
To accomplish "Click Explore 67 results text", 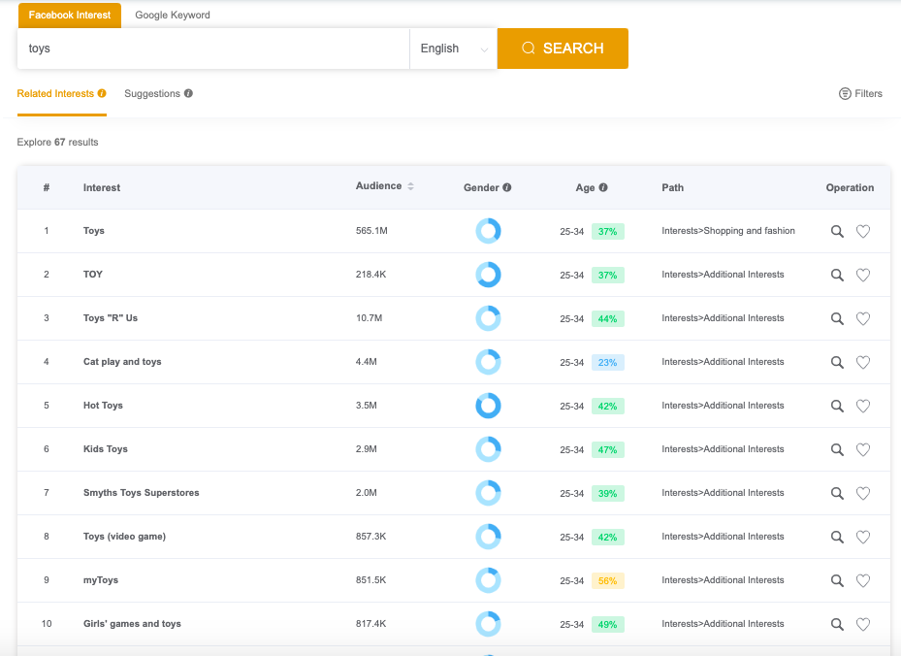I will [x=57, y=142].
